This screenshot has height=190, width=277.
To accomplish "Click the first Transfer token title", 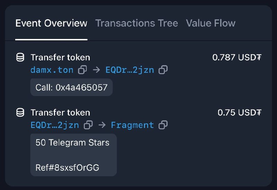I will pyautogui.click(x=60, y=57).
